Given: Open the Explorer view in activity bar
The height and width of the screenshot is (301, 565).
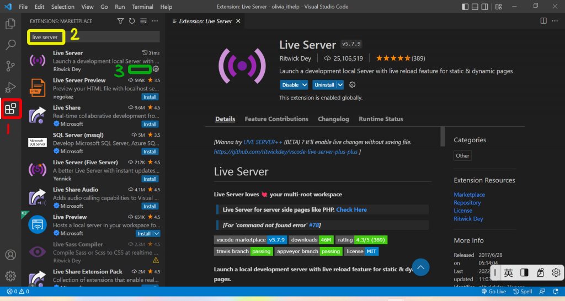Looking at the screenshot, I should tap(10, 24).
